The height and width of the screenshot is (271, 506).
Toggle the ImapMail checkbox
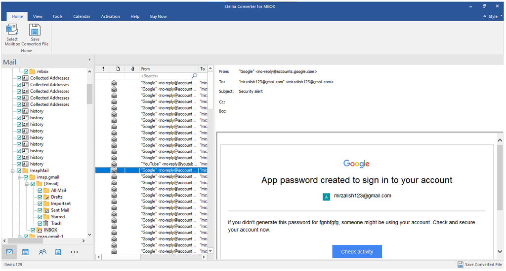[19, 170]
